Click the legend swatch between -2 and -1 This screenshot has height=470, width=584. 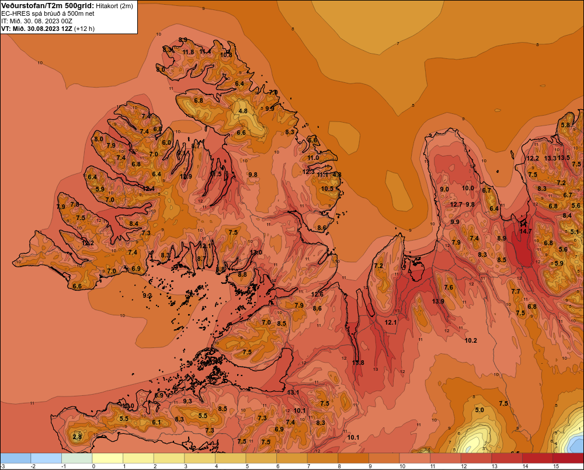click(x=46, y=458)
